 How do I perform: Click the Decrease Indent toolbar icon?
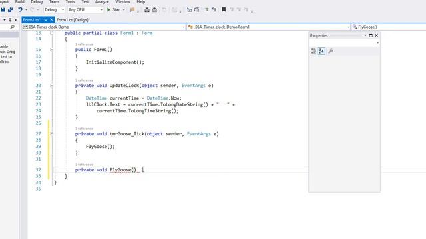189,9
